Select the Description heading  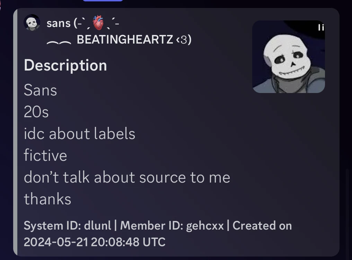click(65, 65)
